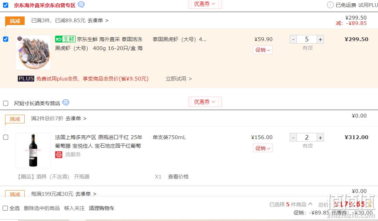
Task: Check the 尺短寸长酒类专营店 store checkbox
Action: tap(5, 103)
